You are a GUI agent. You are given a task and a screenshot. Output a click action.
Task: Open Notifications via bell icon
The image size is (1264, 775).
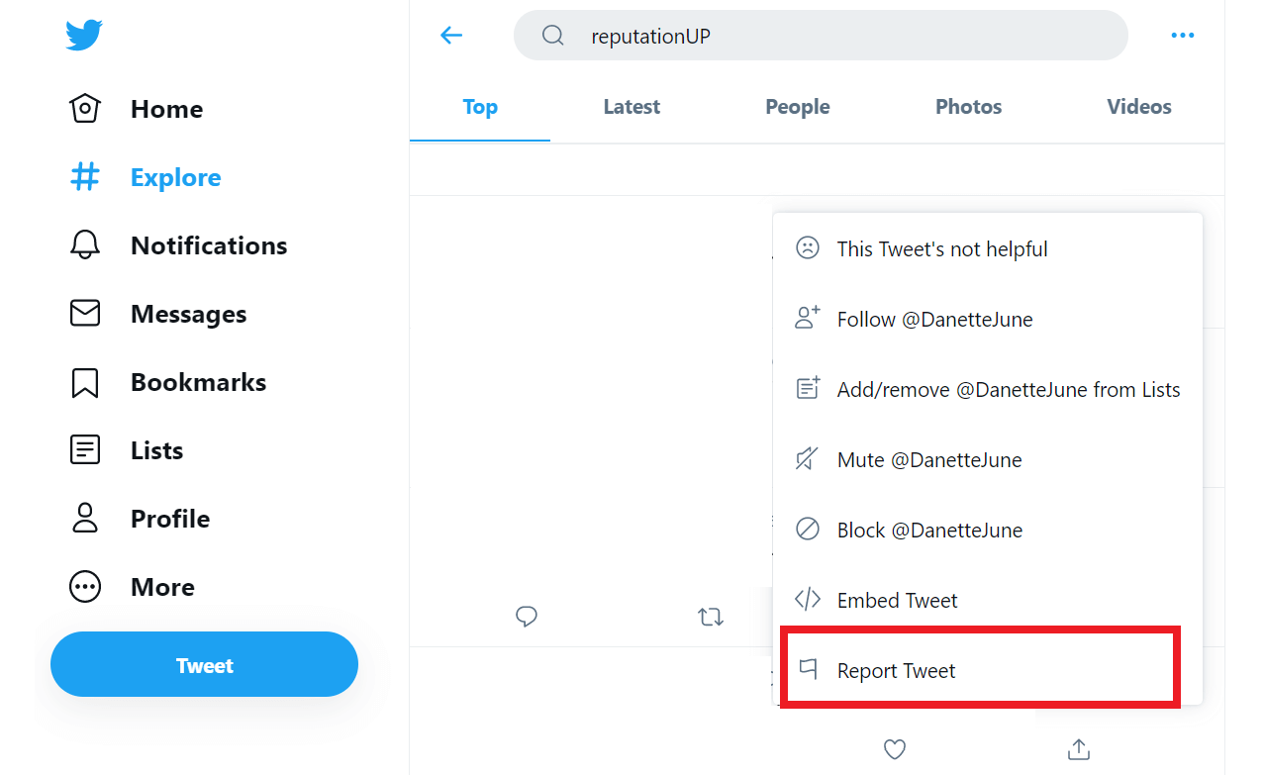point(84,244)
